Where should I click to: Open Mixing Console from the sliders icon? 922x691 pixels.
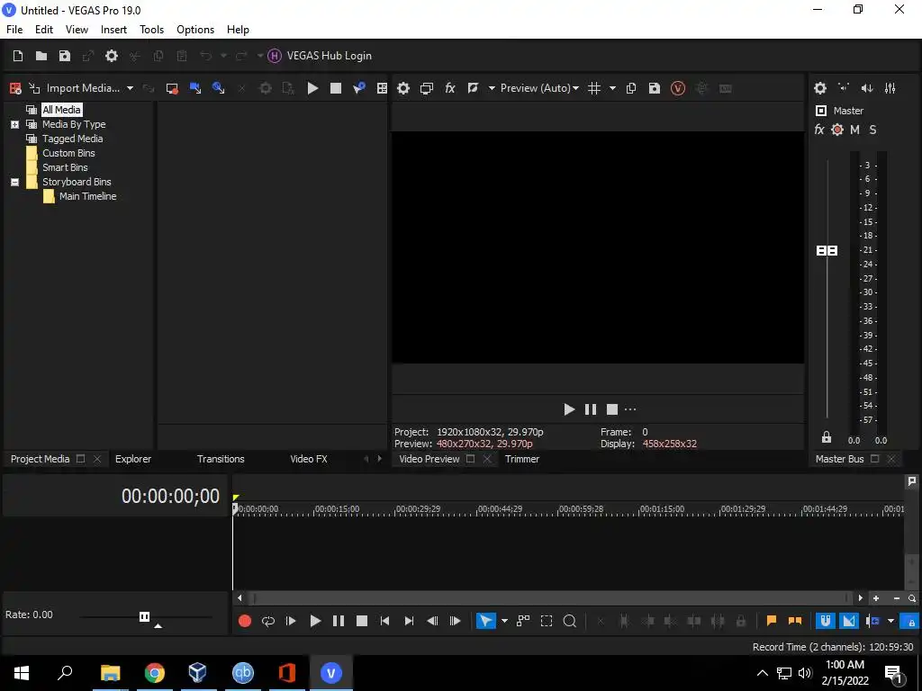(890, 88)
